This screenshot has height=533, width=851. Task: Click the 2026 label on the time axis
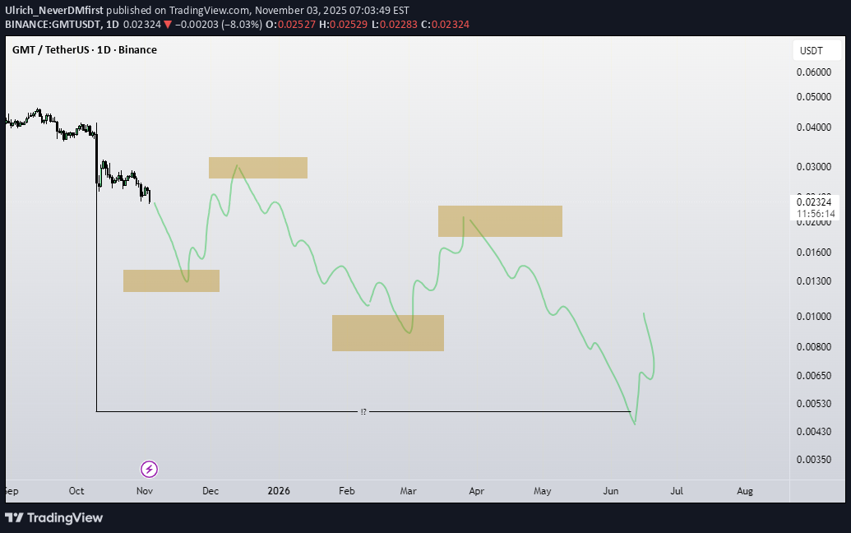coord(279,491)
